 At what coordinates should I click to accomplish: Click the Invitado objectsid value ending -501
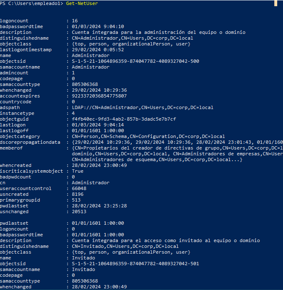[136, 264]
